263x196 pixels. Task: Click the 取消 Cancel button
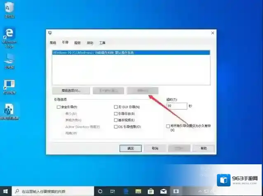pos(155,148)
